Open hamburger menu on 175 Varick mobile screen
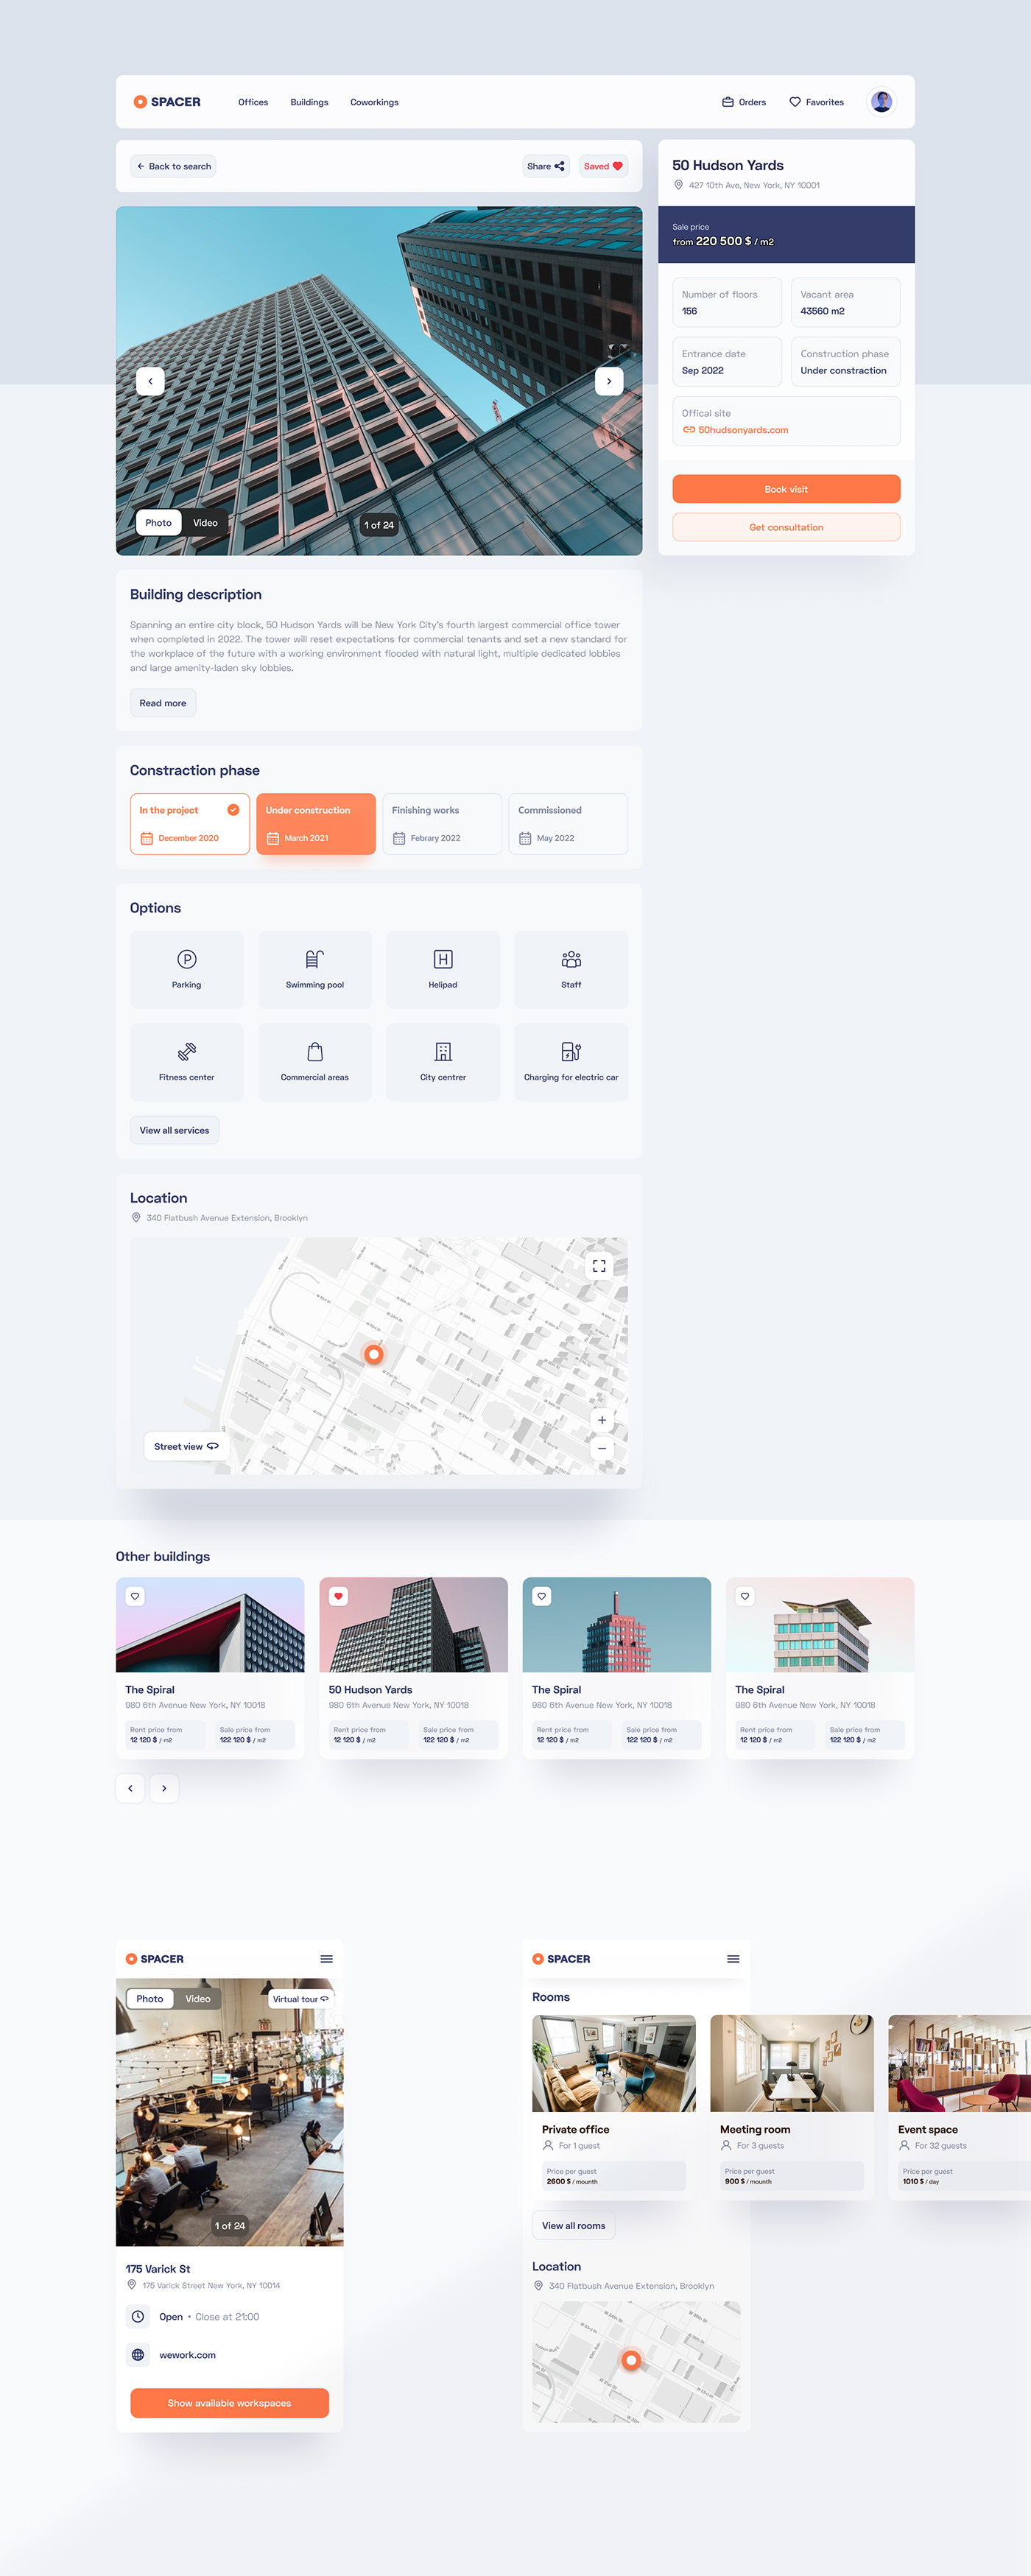Viewport: 1031px width, 2576px height. click(326, 1959)
